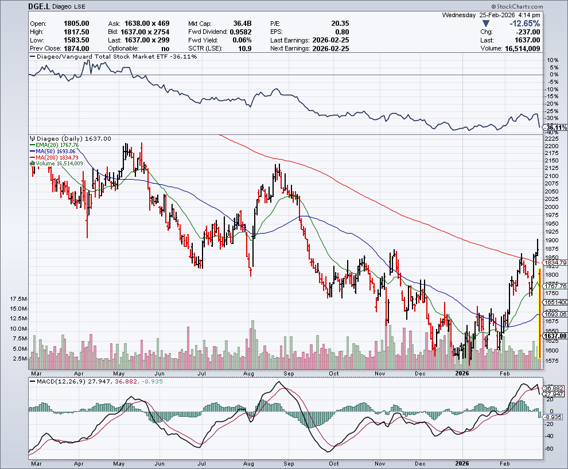Click the red 1834.79 MA(200) axis tag
The width and height of the screenshot is (568, 469).
tap(554, 262)
